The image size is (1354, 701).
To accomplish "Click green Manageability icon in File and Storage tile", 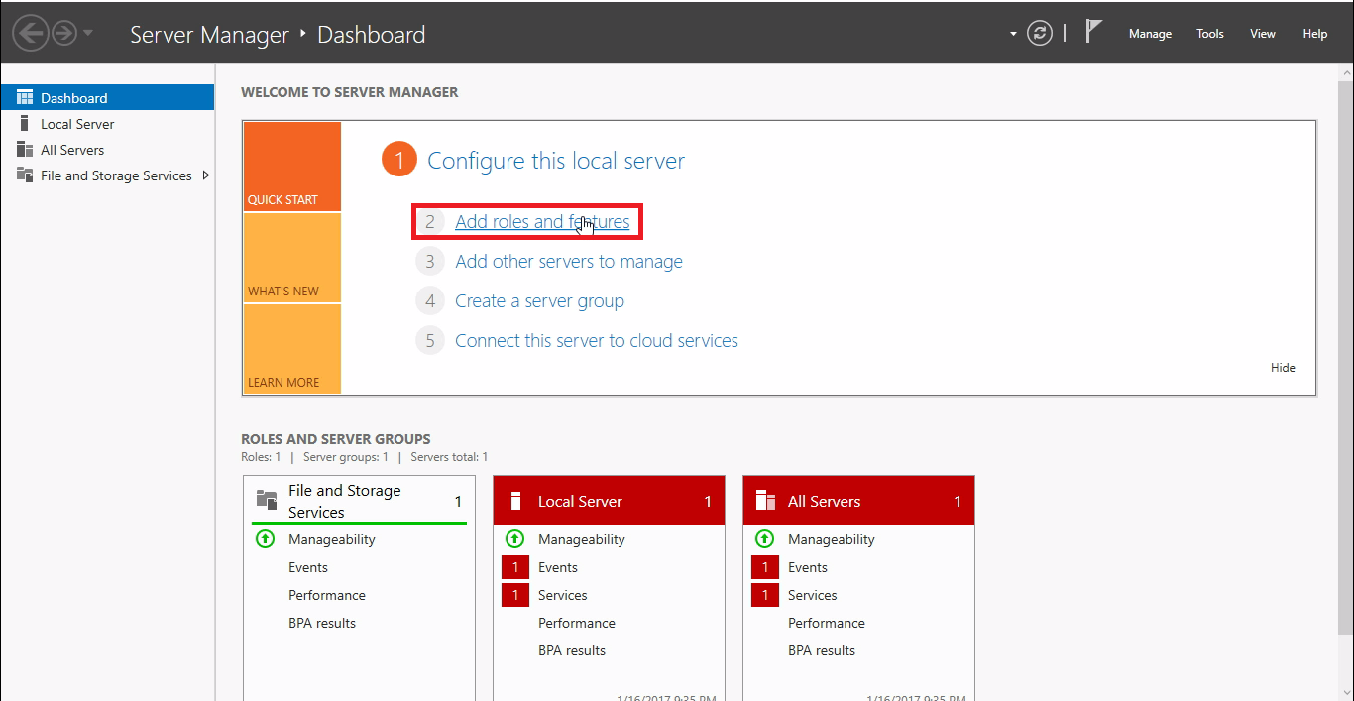I will point(265,539).
